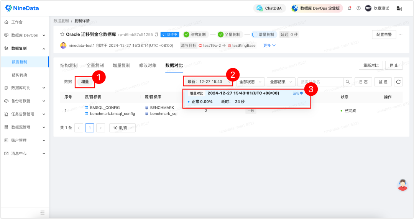The width and height of the screenshot is (414, 219).
Task: Collapse the sidebar with fold icon
Action: tap(43, 212)
